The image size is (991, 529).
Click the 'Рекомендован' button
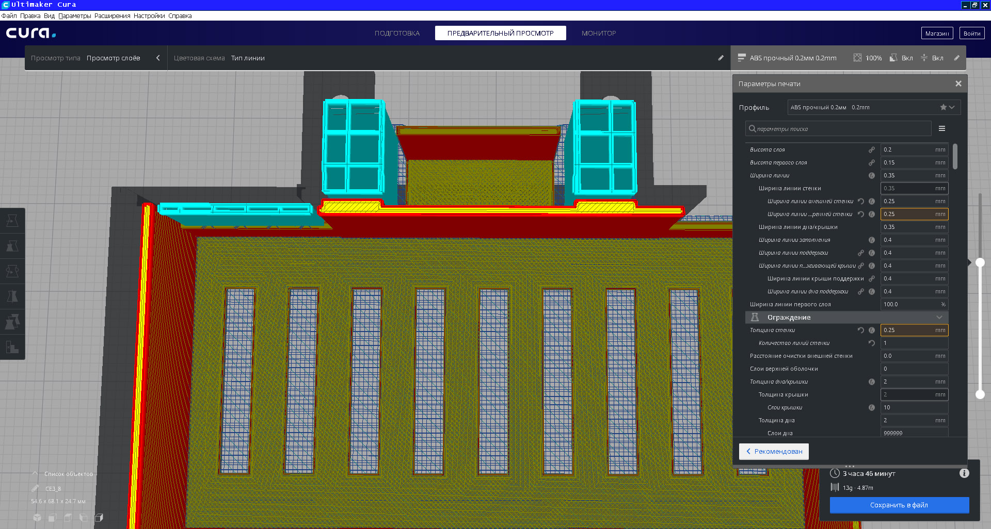click(774, 451)
